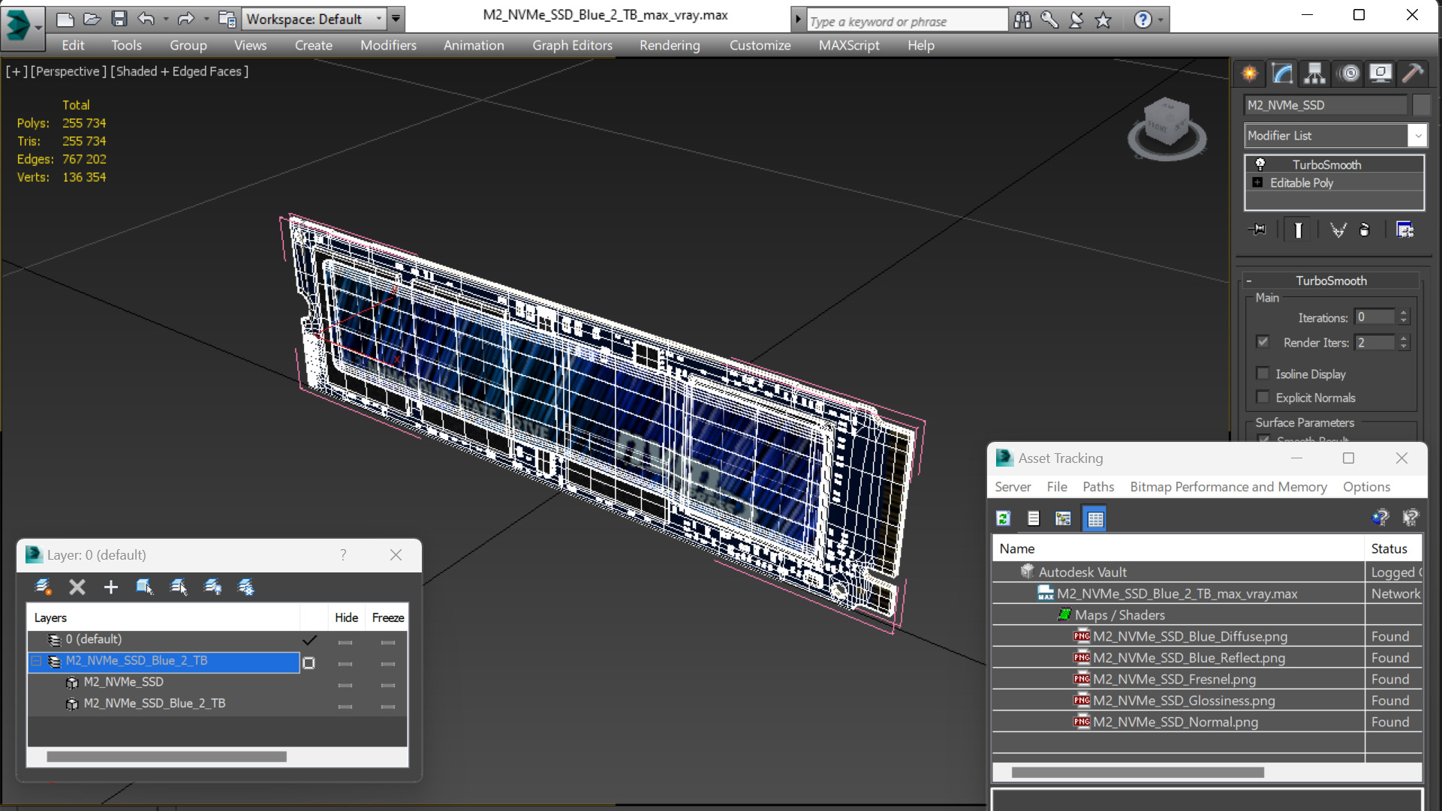Toggle Hide for layer 0 (default)
Screen dimensions: 1442x811
345,641
